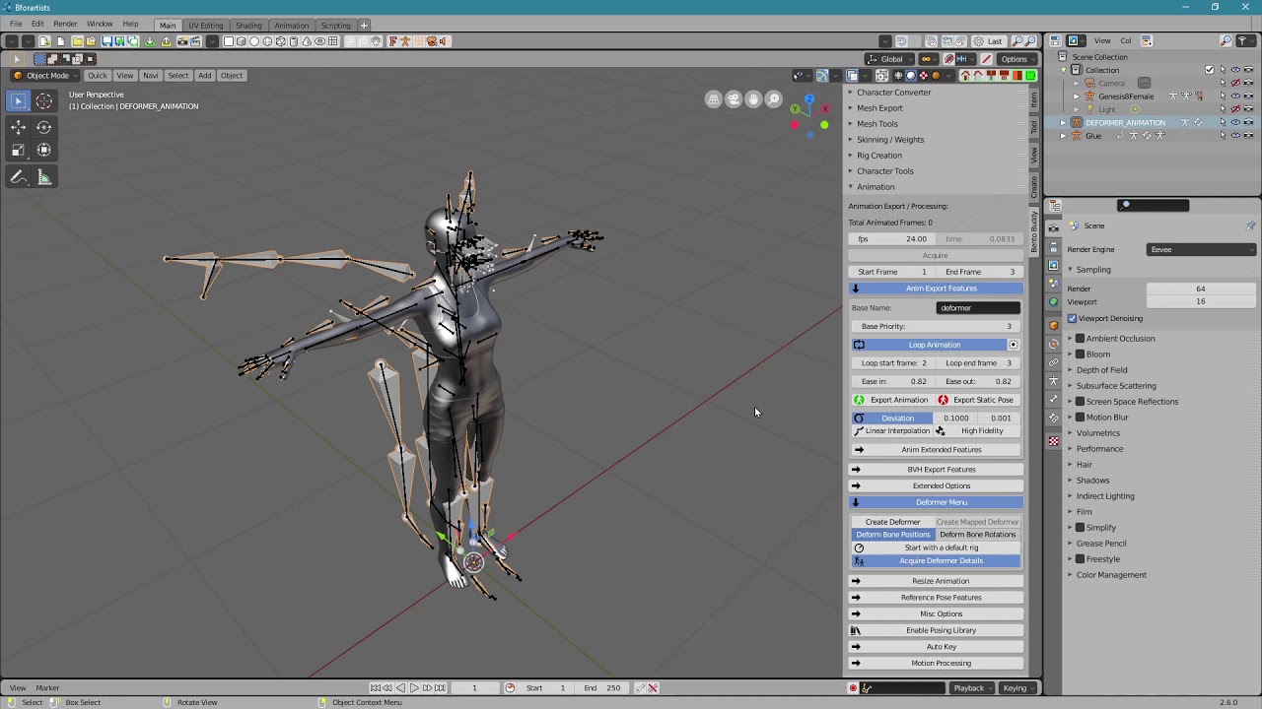Viewport: 1262px width, 709px height.
Task: Select the Transform tool
Action: coord(44,150)
